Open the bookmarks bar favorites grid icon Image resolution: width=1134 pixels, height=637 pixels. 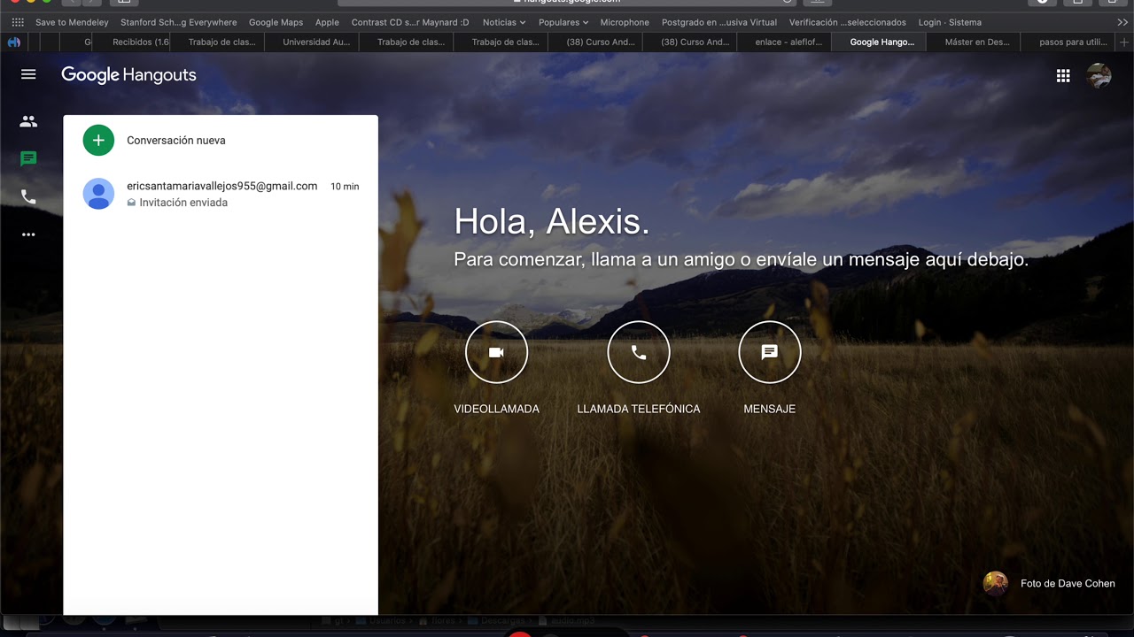tap(18, 22)
